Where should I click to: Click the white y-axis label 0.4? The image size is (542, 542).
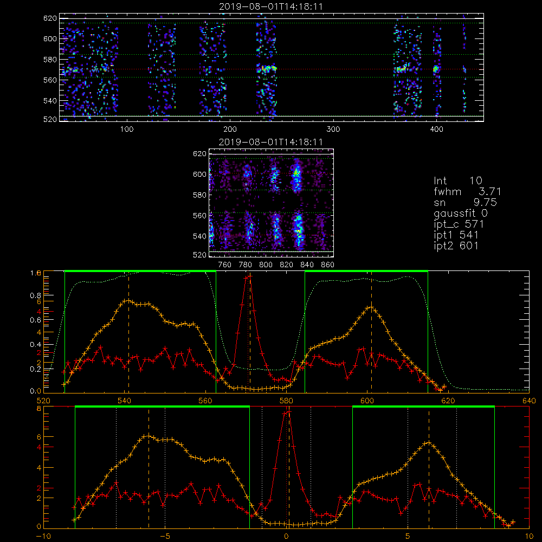36,345
